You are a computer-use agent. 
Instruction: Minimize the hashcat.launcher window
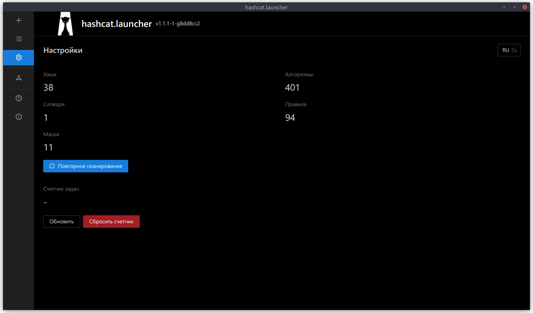[504, 7]
